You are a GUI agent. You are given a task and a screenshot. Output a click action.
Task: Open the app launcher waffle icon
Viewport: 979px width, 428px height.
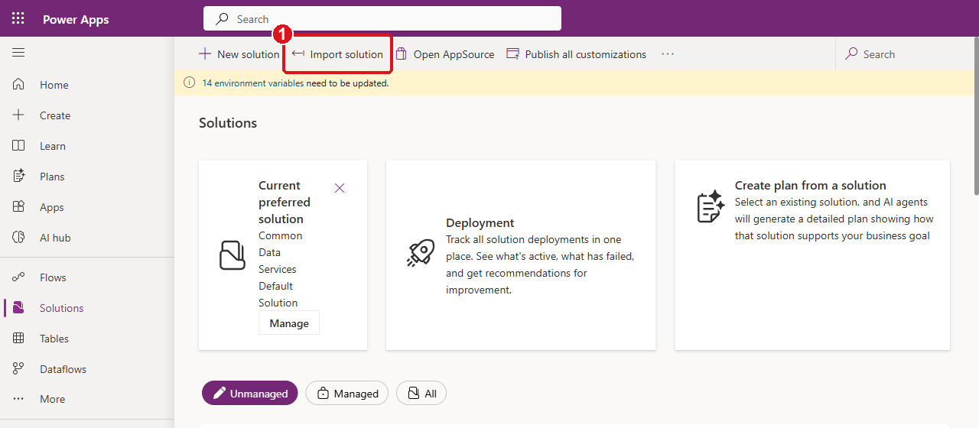click(x=18, y=18)
